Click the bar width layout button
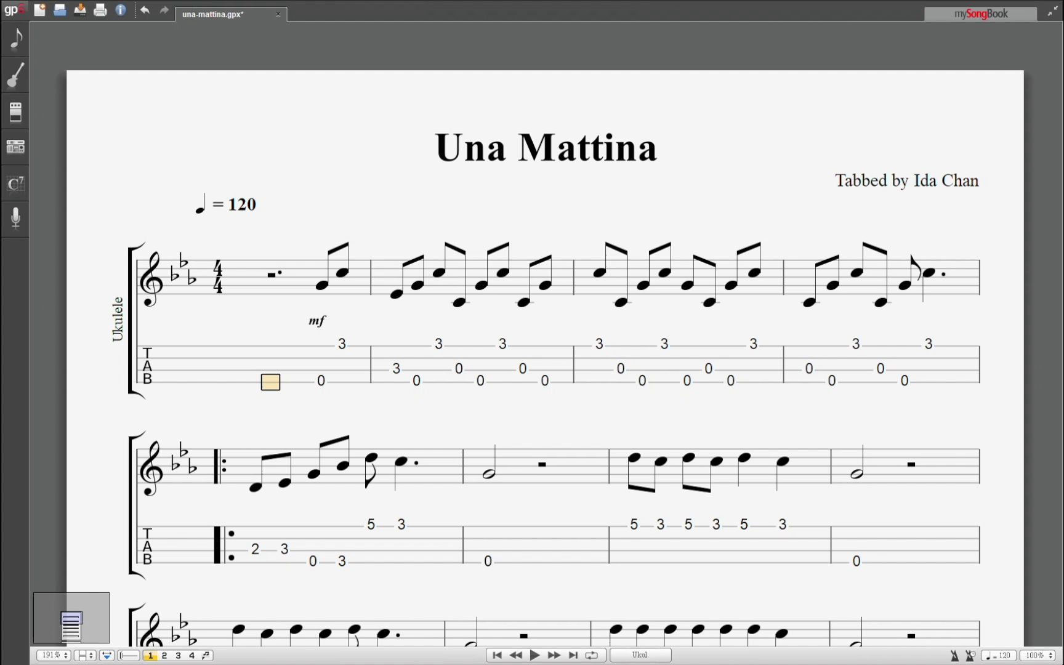This screenshot has width=1064, height=665. (x=129, y=655)
